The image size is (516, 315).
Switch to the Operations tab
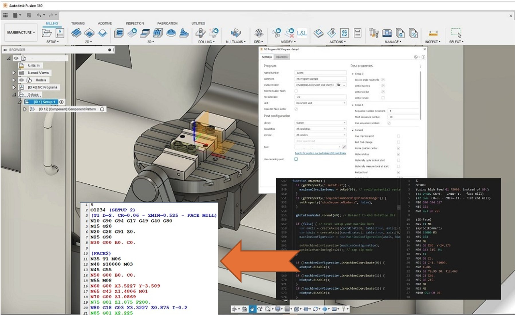(282, 57)
